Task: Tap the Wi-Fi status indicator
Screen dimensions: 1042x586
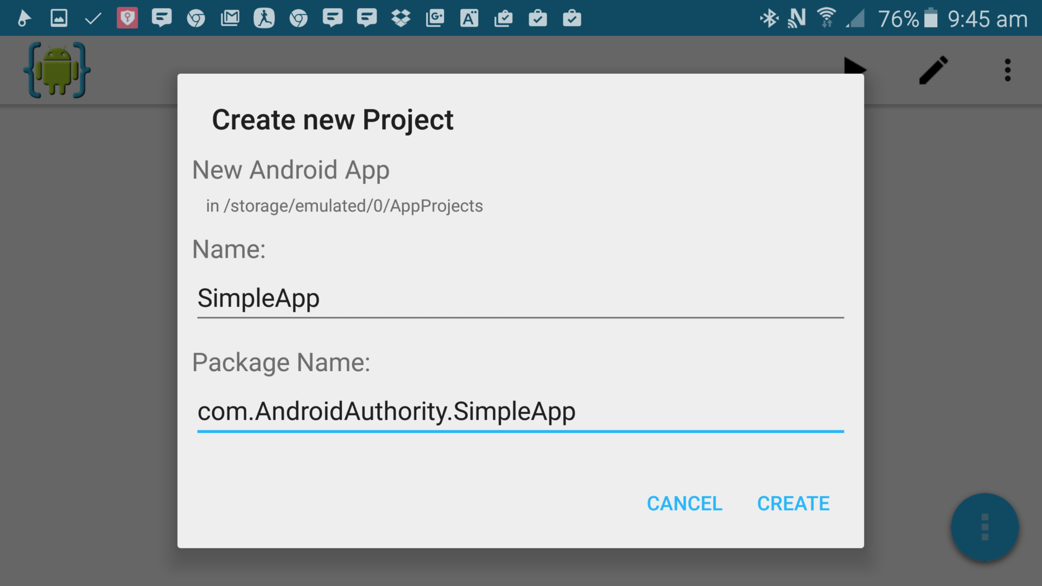Action: click(826, 18)
